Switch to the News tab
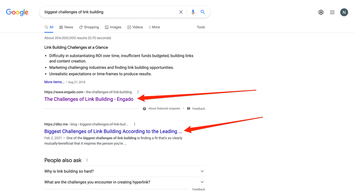Viewport: 355px width, 194px height. (66, 27)
